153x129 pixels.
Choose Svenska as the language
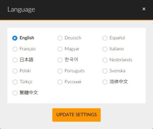pyautogui.click(x=105, y=71)
